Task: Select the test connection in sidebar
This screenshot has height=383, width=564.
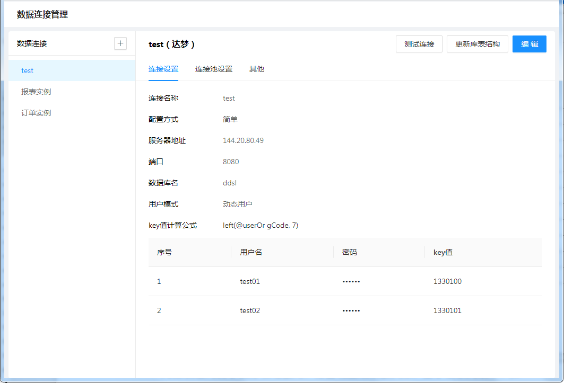Action: coord(28,70)
